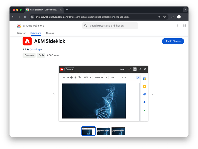
Task: Click the info icon in sidekick bar
Action: point(130,69)
